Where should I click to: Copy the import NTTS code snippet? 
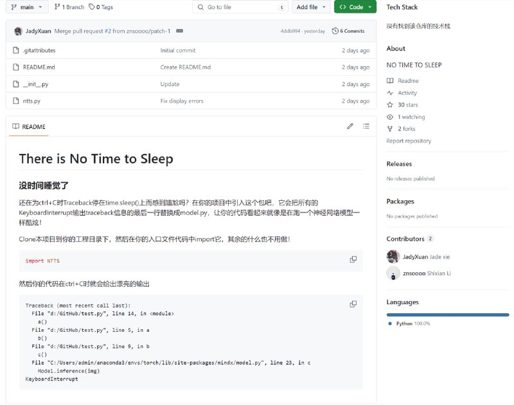tap(353, 259)
